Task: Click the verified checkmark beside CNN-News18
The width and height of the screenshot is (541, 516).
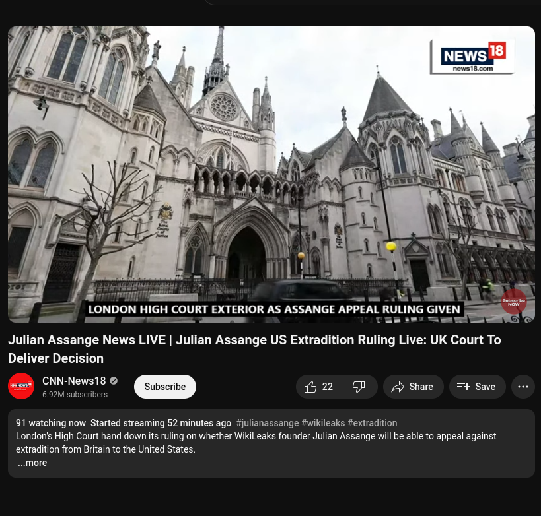Action: point(114,381)
